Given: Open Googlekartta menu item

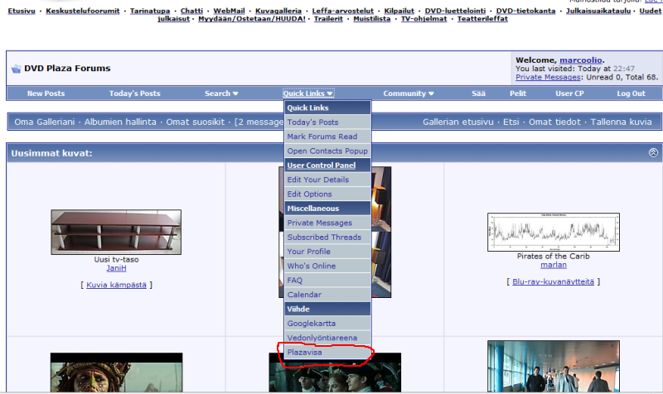Looking at the screenshot, I should (x=312, y=324).
